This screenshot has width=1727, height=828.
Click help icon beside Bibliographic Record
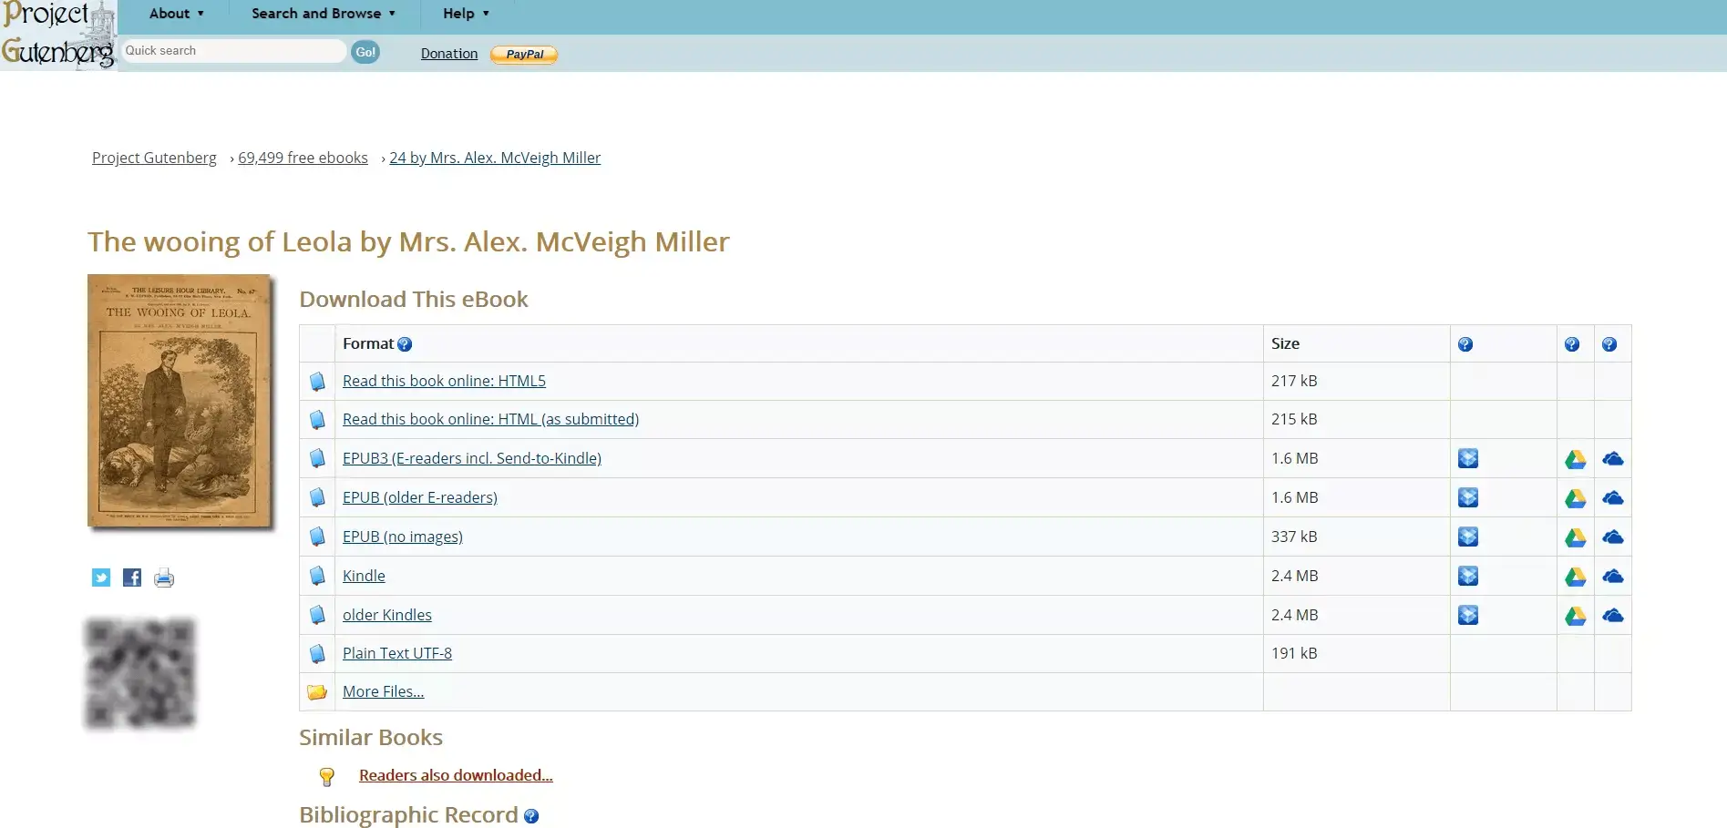click(x=531, y=816)
